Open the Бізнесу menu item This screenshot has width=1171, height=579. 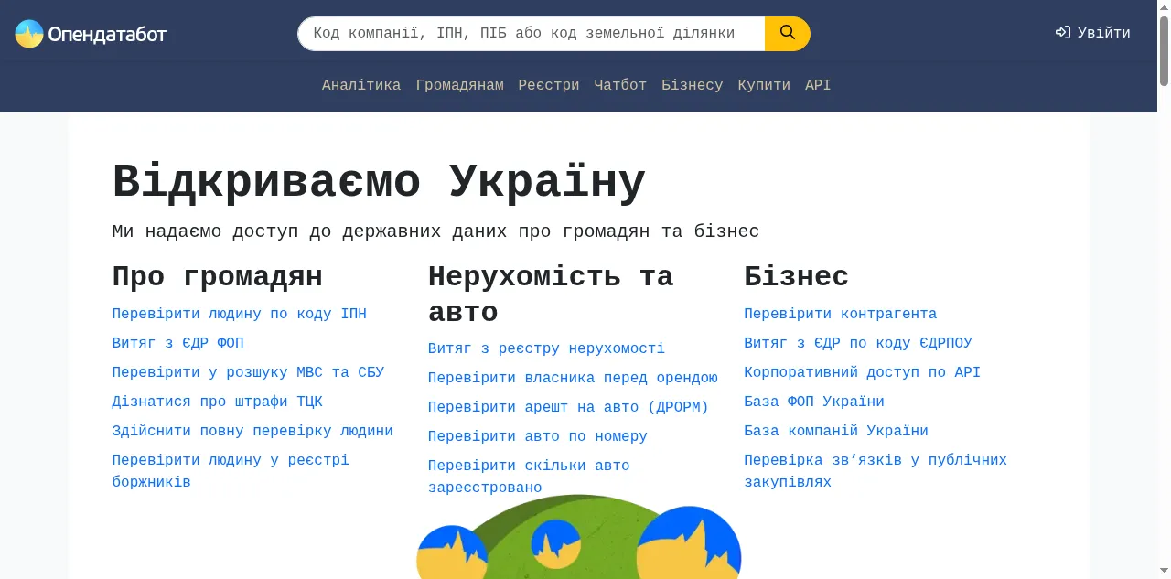tap(693, 85)
